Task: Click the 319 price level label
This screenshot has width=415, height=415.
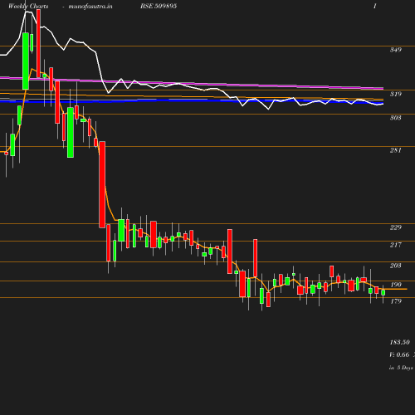Action: pyautogui.click(x=396, y=94)
